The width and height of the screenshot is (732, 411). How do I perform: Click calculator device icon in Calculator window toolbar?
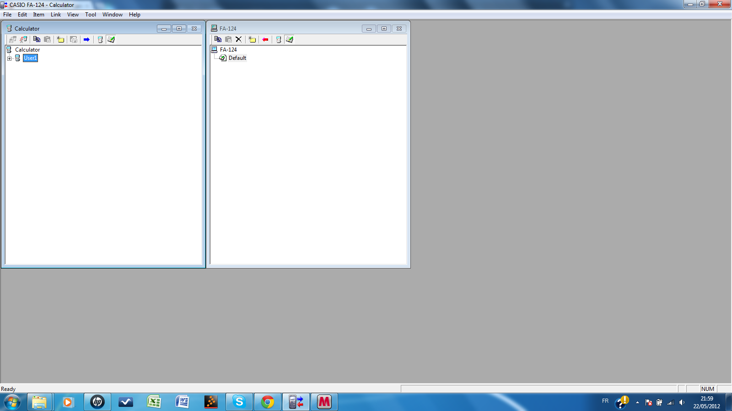(100, 40)
